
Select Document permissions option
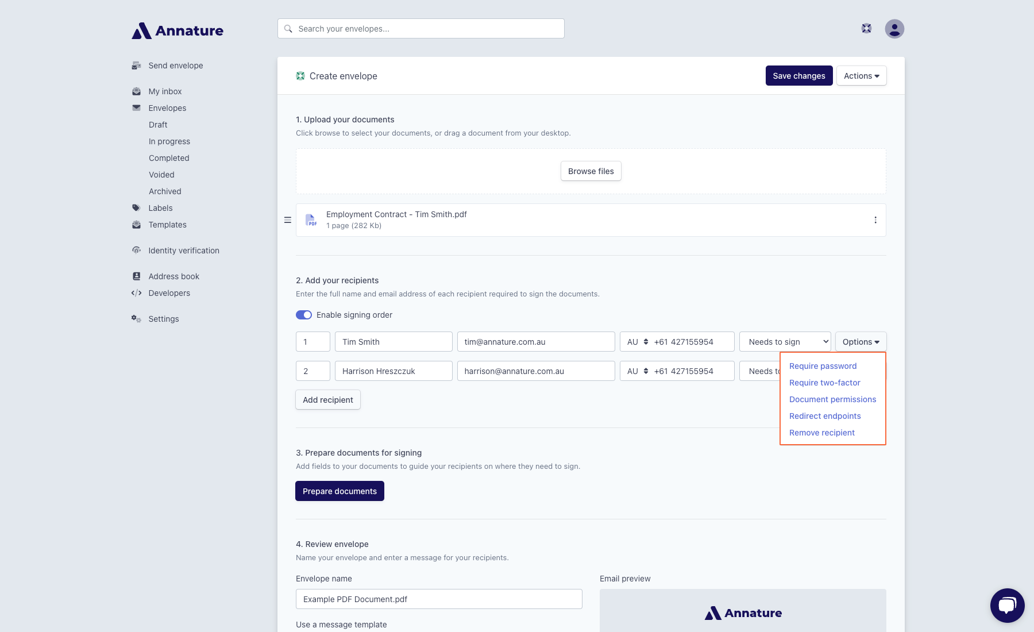832,399
